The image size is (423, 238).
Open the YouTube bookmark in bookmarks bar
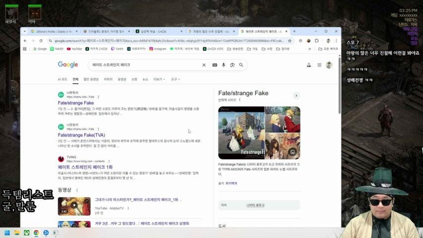[x=74, y=49]
